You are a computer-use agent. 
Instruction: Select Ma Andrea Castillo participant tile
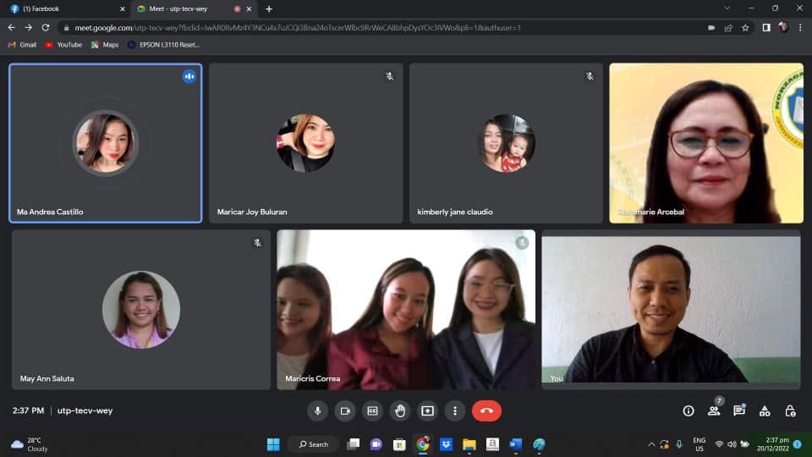coord(106,143)
